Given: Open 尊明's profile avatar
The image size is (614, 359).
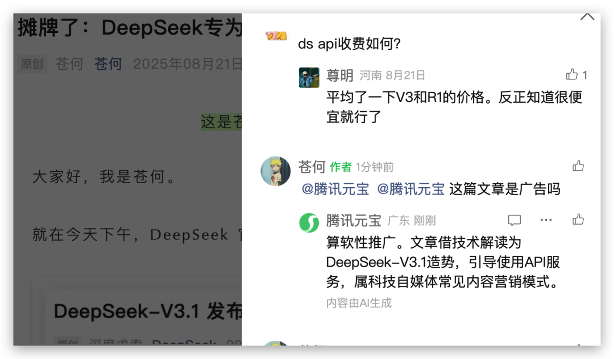Looking at the screenshot, I should (309, 77).
